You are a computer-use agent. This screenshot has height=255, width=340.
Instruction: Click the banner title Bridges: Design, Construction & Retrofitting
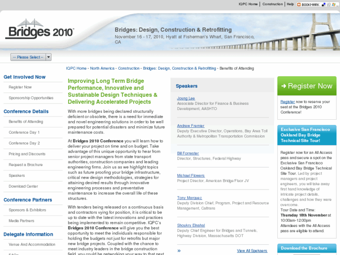[x=173, y=30]
